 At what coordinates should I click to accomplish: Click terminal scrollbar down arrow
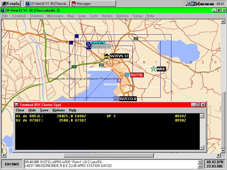(202, 147)
